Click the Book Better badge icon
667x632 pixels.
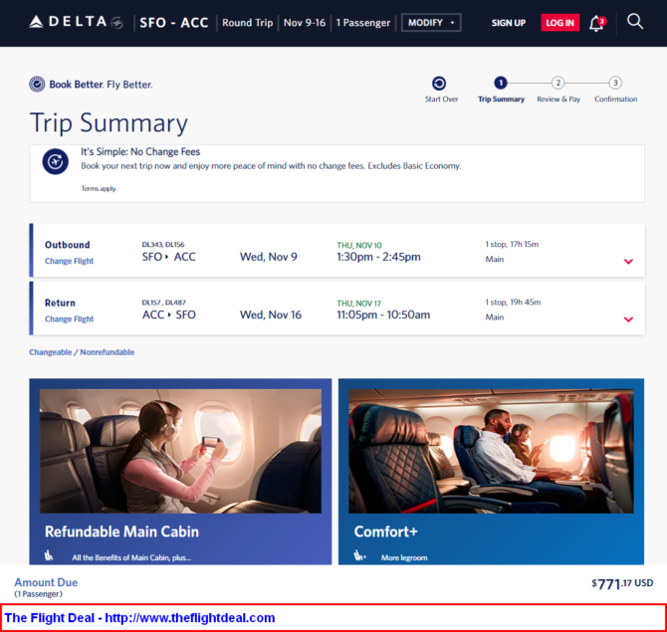click(37, 85)
